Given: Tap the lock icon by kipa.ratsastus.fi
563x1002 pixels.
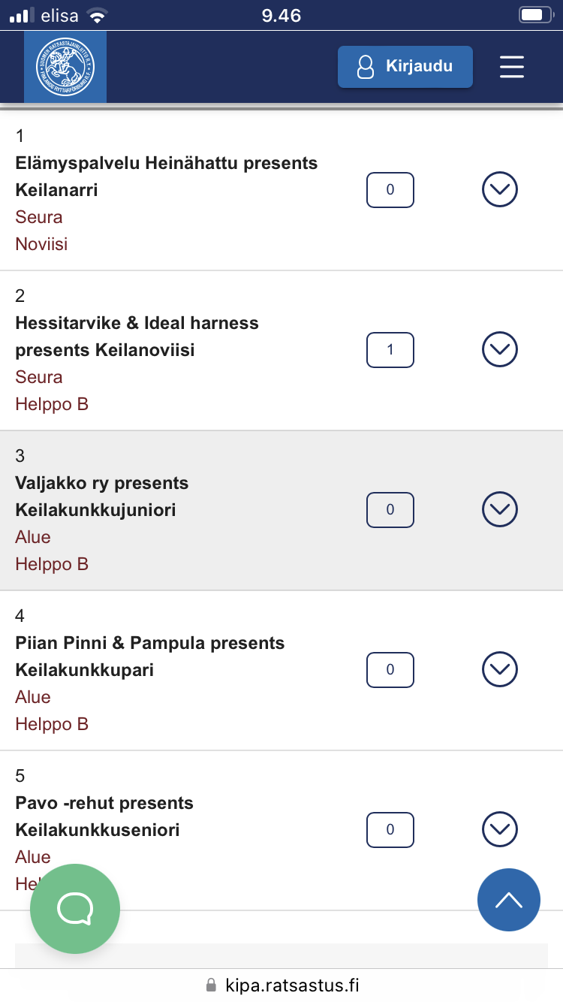Looking at the screenshot, I should tap(212, 985).
